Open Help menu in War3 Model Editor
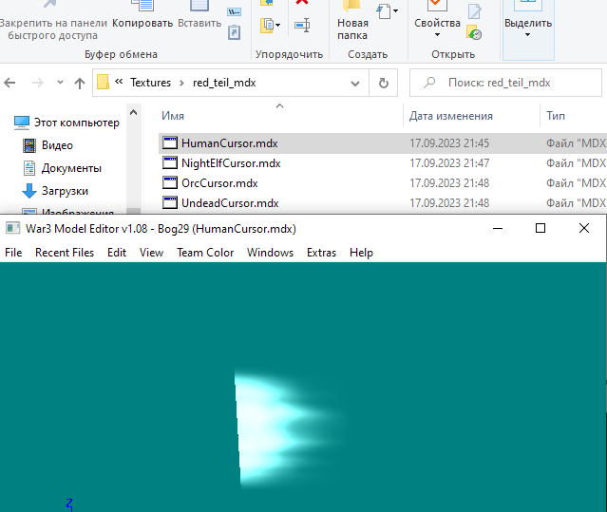The width and height of the screenshot is (607, 512). [x=361, y=253]
